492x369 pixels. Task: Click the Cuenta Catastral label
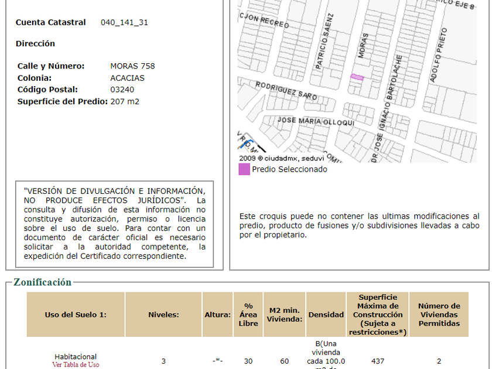tap(50, 23)
